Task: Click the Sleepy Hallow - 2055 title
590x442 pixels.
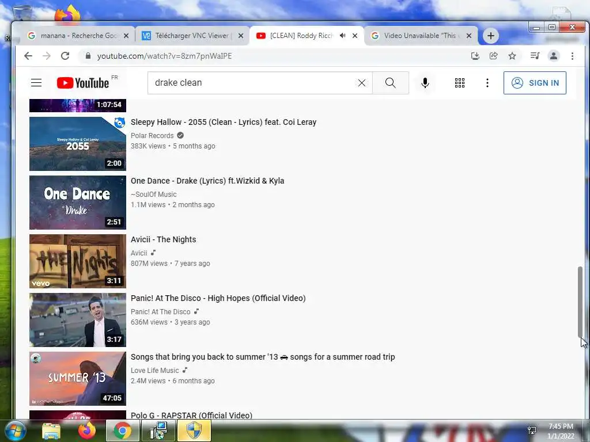Action: coord(224,122)
